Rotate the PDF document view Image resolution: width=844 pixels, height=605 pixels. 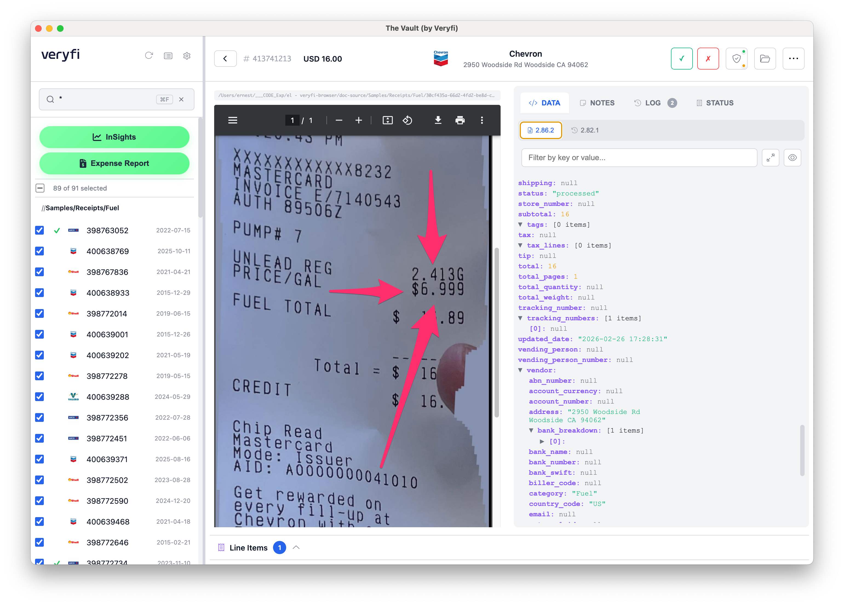[407, 120]
